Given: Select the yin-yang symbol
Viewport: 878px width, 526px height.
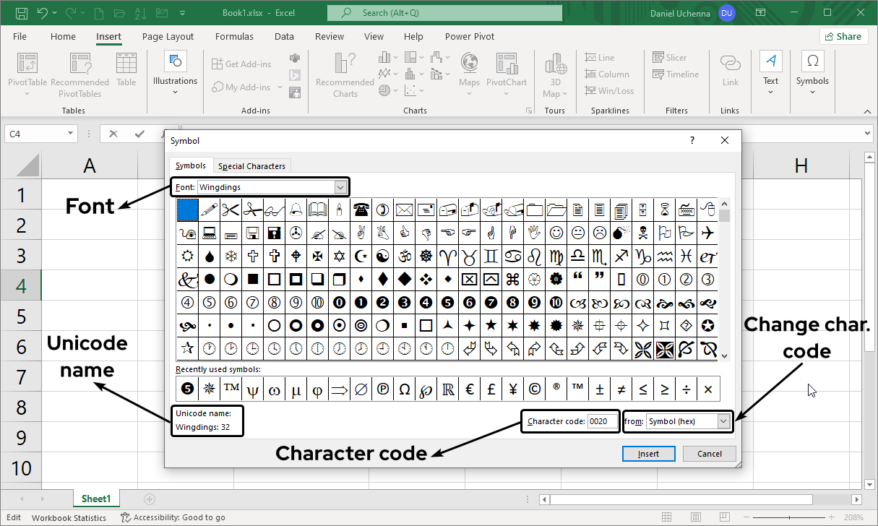Looking at the screenshot, I should [x=382, y=256].
